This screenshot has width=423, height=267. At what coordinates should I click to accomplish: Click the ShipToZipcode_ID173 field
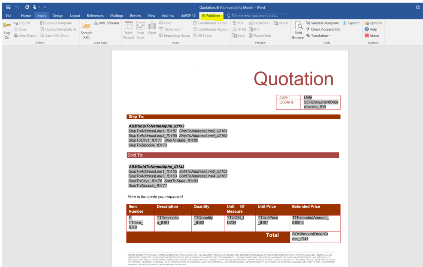coord(147,145)
